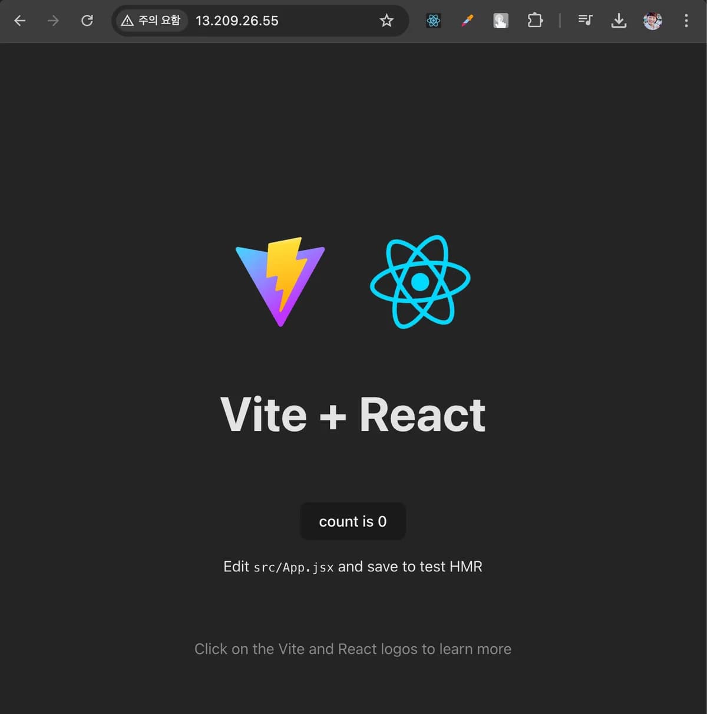This screenshot has width=707, height=714.
Task: Open the color picker pen extension
Action: point(467,21)
